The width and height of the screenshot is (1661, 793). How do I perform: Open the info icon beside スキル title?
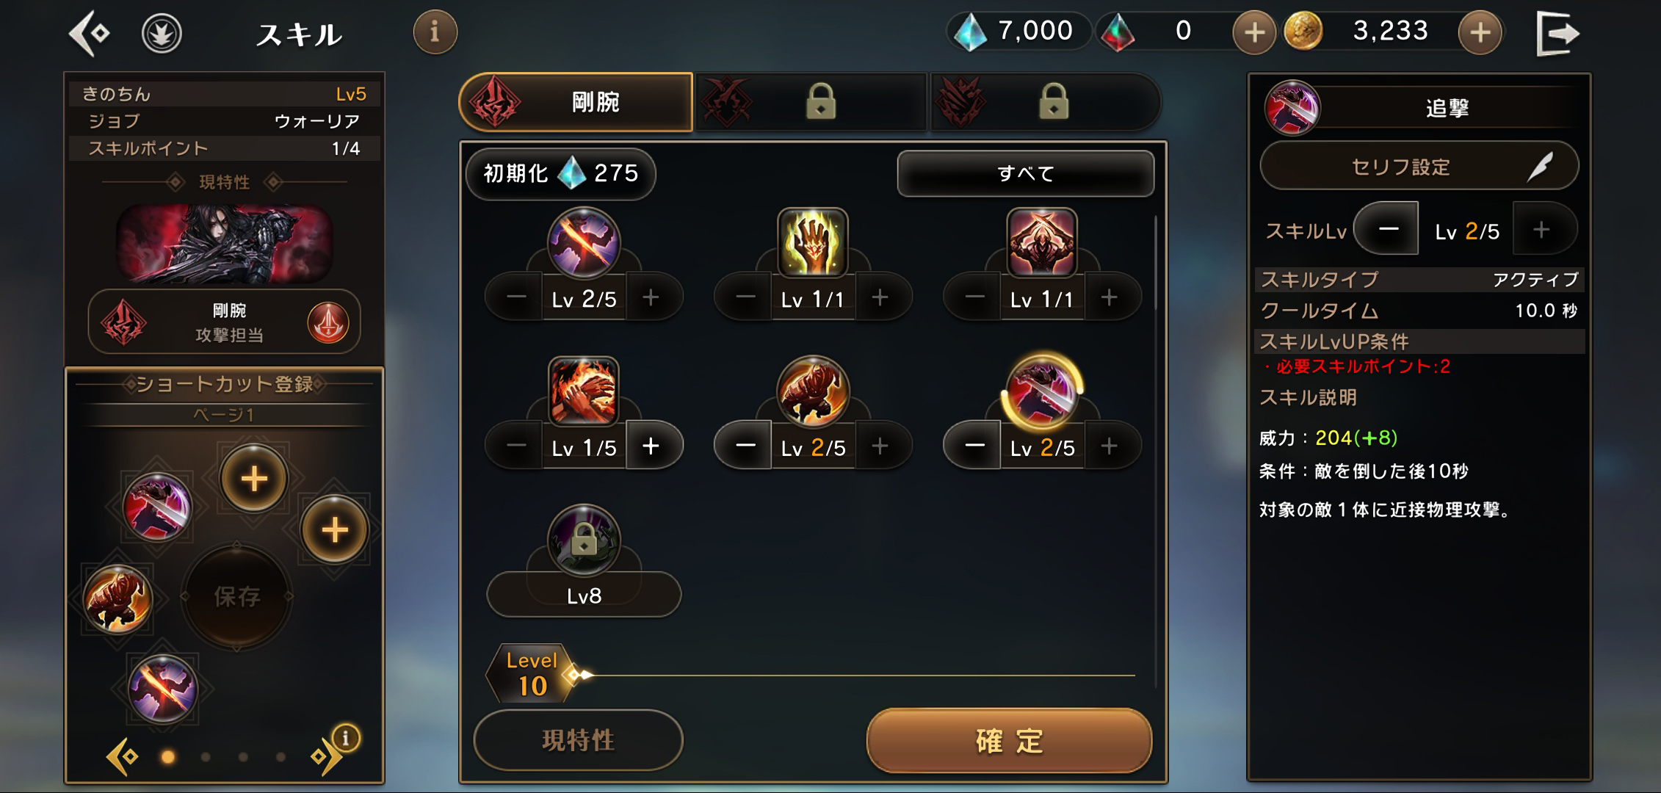pos(435,32)
